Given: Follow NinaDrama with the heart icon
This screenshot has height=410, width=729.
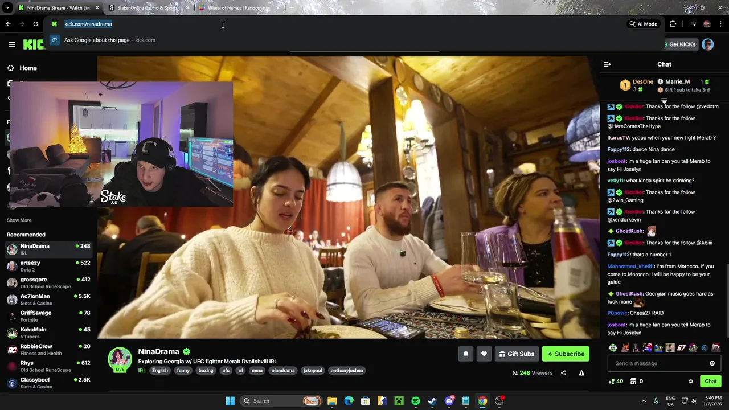Looking at the screenshot, I should pyautogui.click(x=484, y=354).
